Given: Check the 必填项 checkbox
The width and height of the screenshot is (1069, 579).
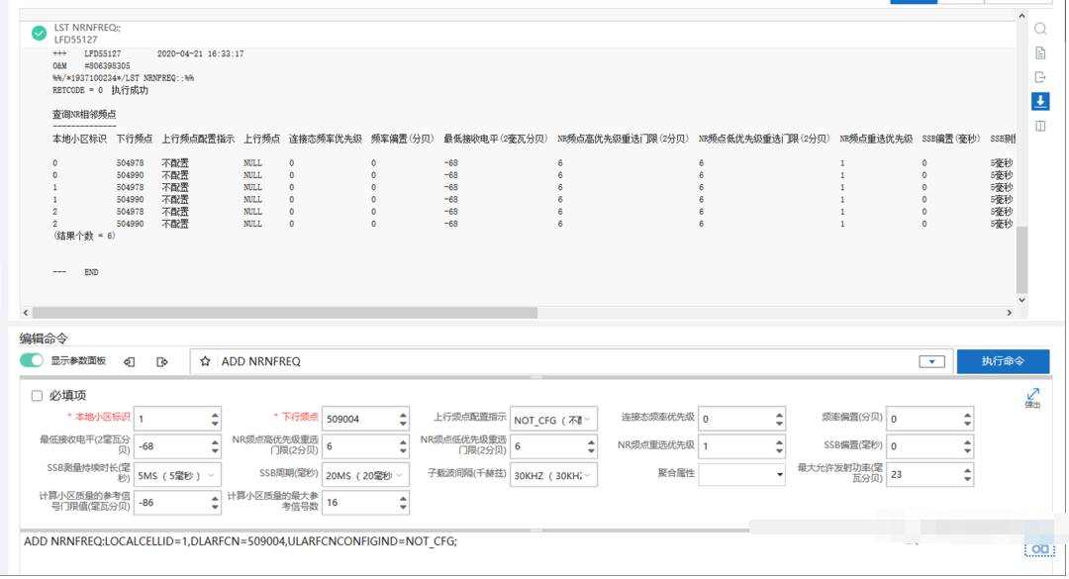Looking at the screenshot, I should coord(37,396).
